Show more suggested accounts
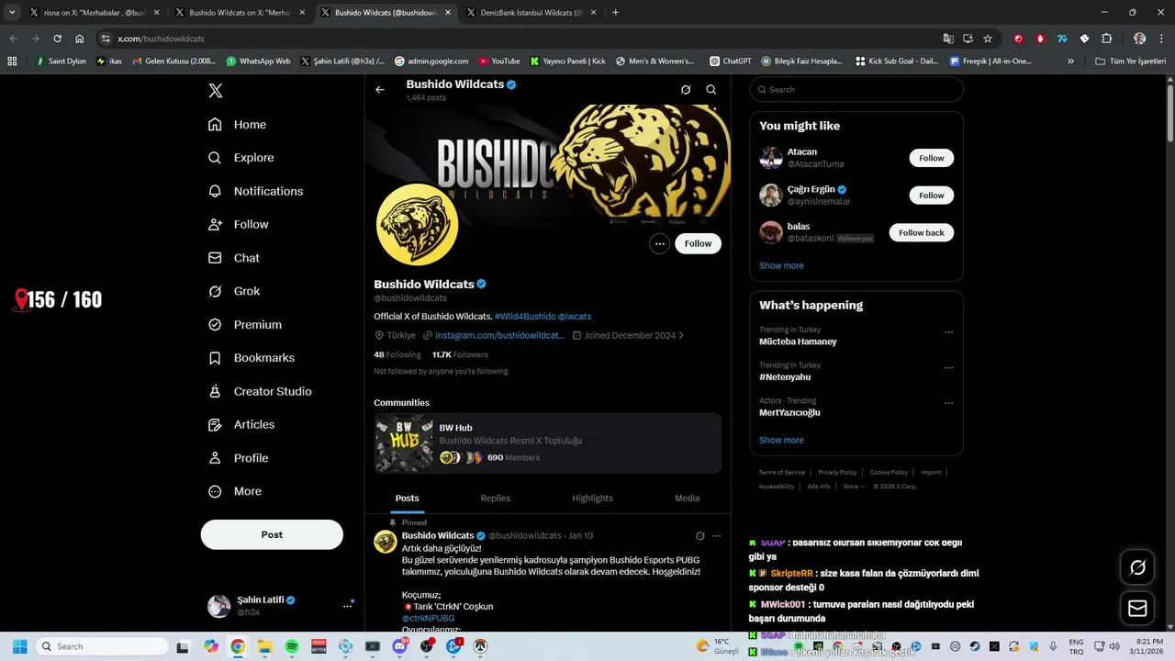The width and height of the screenshot is (1175, 661). [781, 265]
